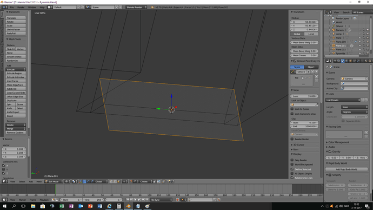Click the jump to start button

click(x=128, y=200)
